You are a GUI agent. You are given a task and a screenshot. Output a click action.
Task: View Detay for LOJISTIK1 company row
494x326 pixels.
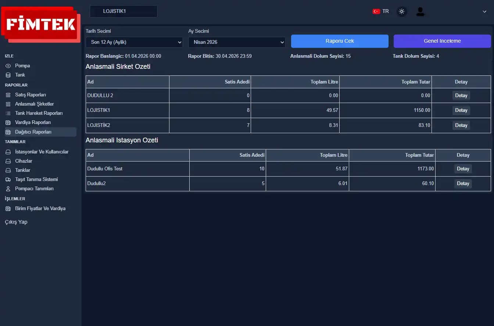pyautogui.click(x=461, y=110)
